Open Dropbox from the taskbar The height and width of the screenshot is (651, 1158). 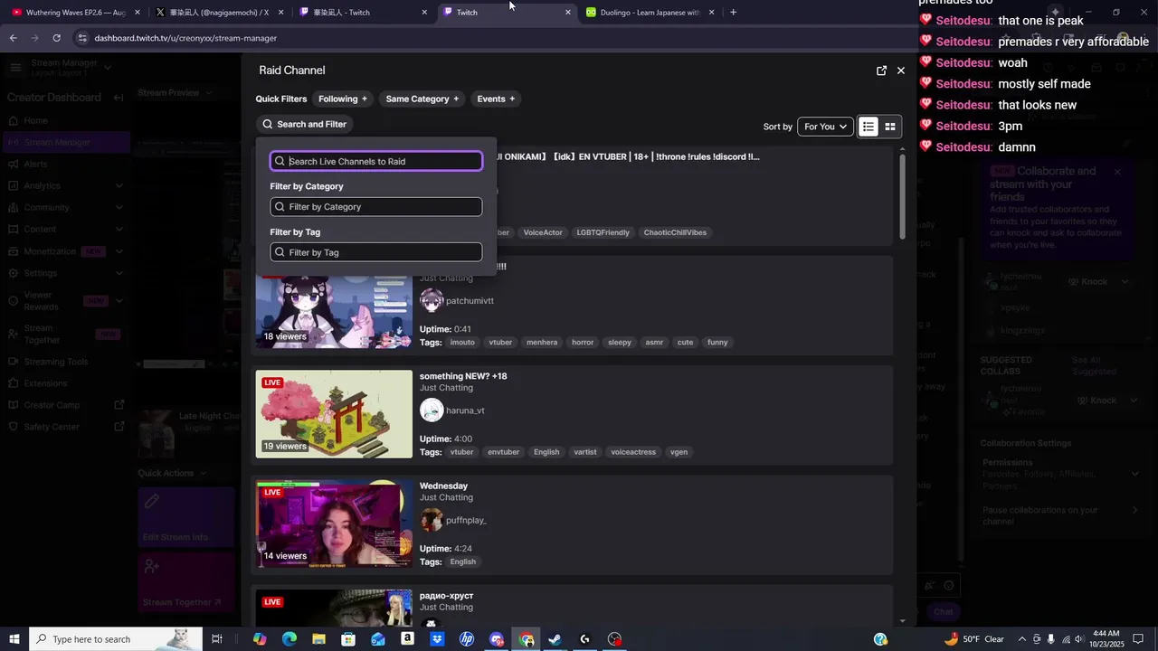437,639
